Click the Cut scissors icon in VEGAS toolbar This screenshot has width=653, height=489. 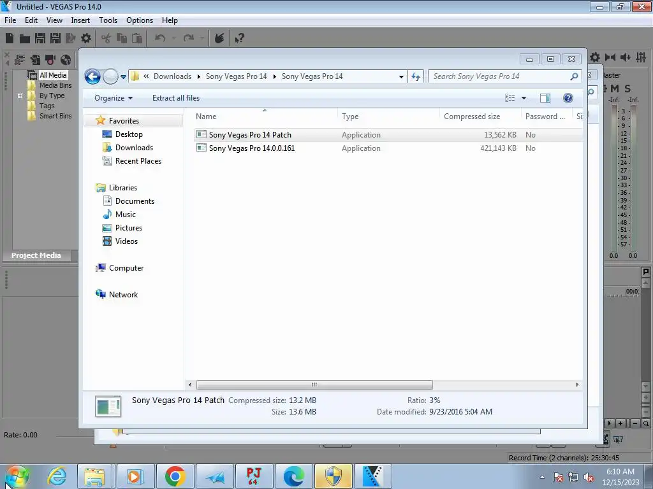(106, 38)
